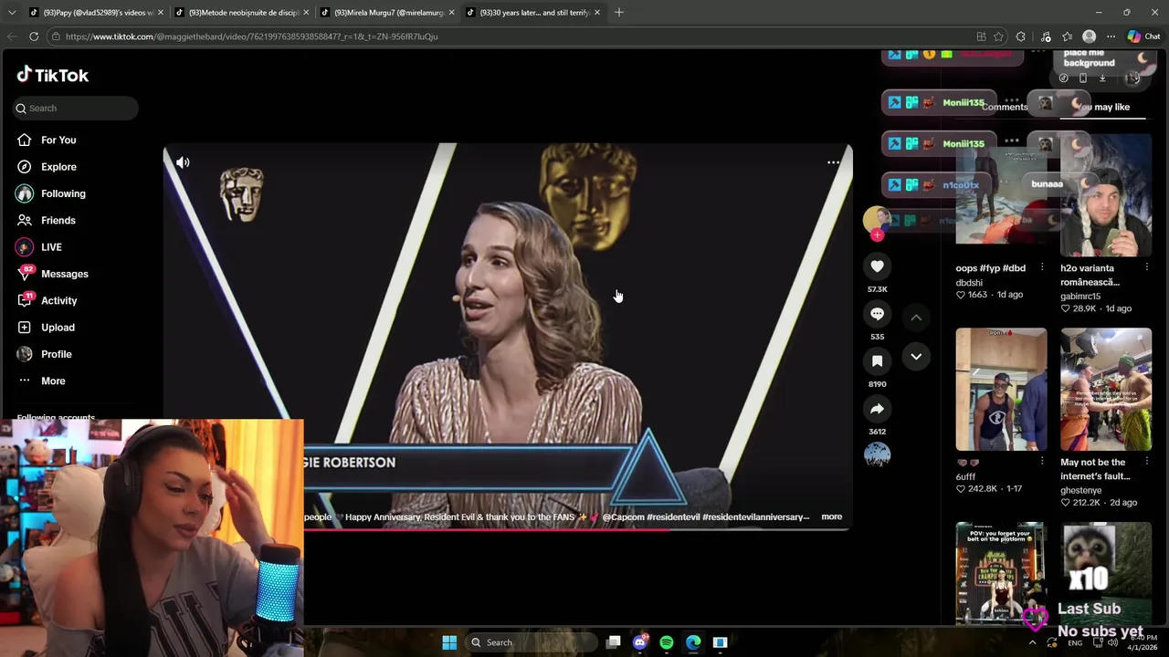Click the taskbar Search box
The width and height of the screenshot is (1169, 657).
[x=533, y=642]
